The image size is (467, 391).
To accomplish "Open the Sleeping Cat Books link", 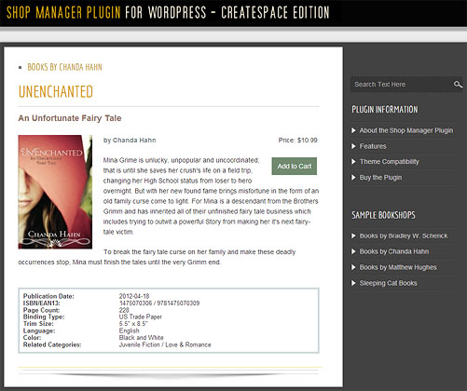I will 388,283.
